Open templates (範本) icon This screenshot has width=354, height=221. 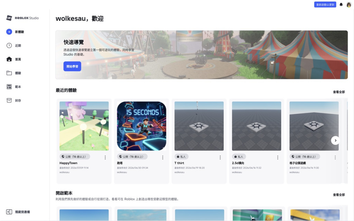(x=9, y=87)
